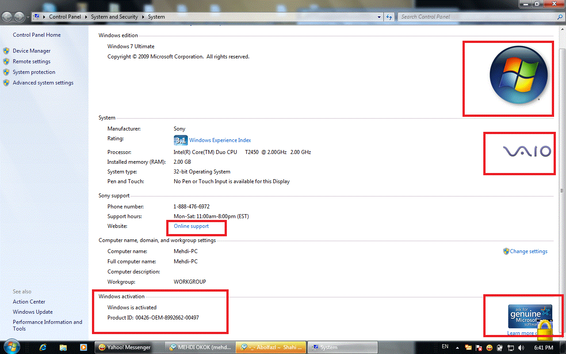The height and width of the screenshot is (354, 566).
Task: Open Advanced system settings
Action: 43,83
